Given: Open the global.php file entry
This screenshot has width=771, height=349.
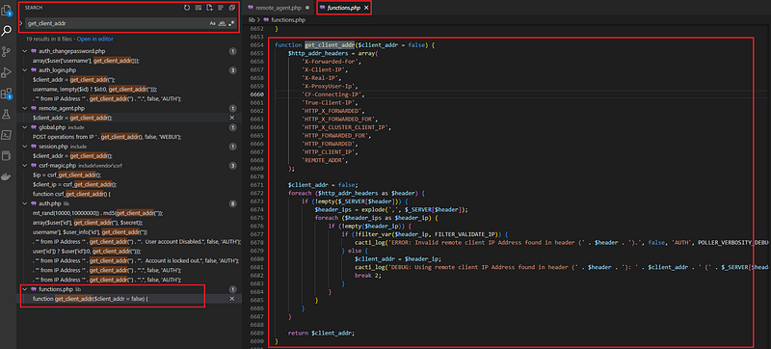Looking at the screenshot, I should [52, 127].
